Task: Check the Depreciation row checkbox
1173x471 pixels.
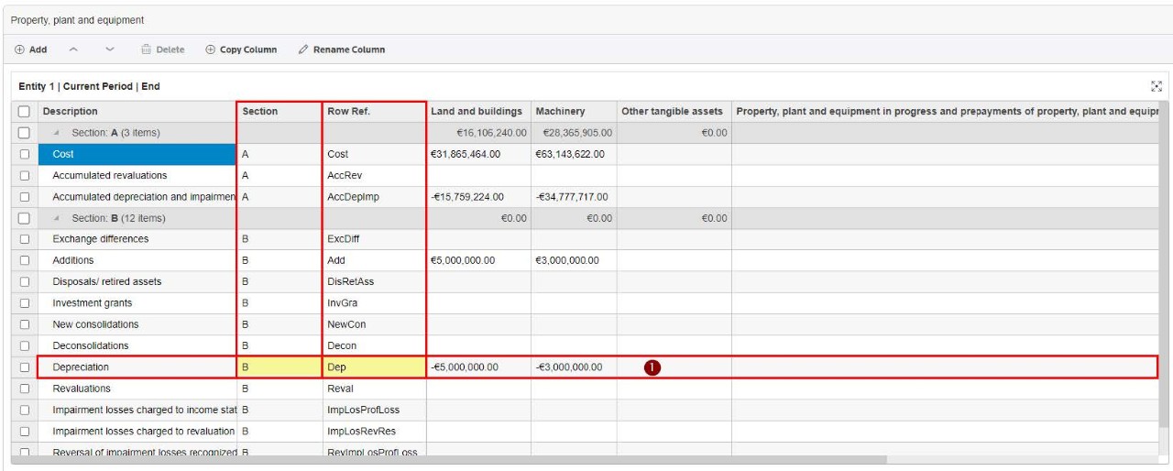Action: click(x=25, y=367)
